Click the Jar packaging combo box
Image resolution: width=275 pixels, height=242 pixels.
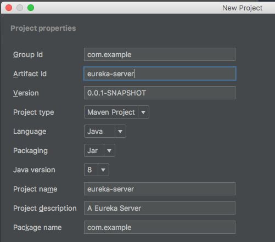(x=99, y=150)
